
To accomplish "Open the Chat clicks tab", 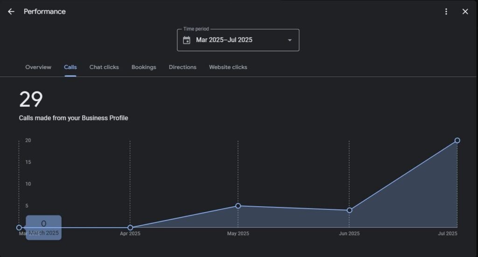I will 104,67.
